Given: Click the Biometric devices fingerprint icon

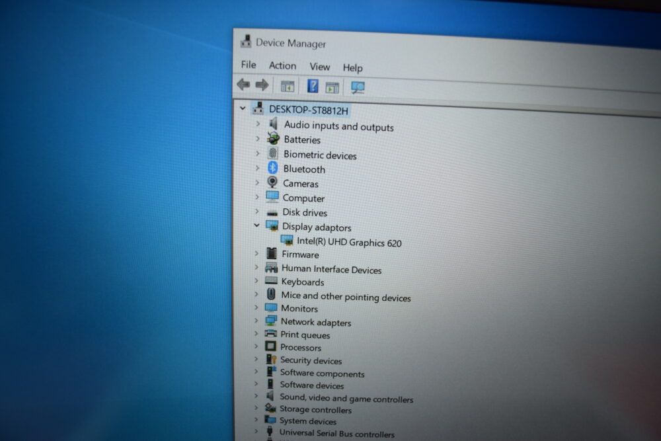Looking at the screenshot, I should pos(273,153).
